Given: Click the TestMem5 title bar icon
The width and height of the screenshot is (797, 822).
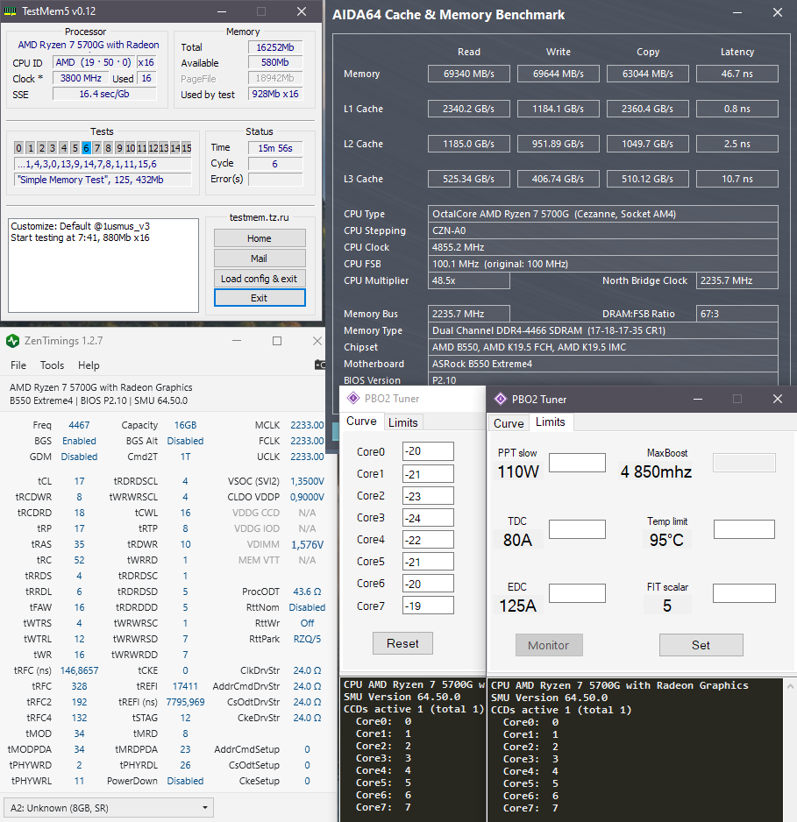Looking at the screenshot, I should pos(10,11).
